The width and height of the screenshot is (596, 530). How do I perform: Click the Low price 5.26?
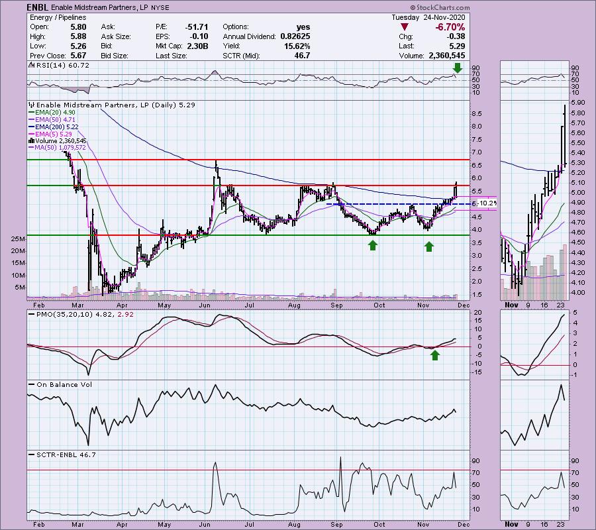(x=78, y=46)
